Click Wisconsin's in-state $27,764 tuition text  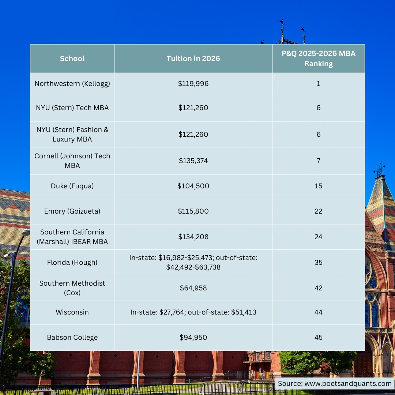coord(158,312)
